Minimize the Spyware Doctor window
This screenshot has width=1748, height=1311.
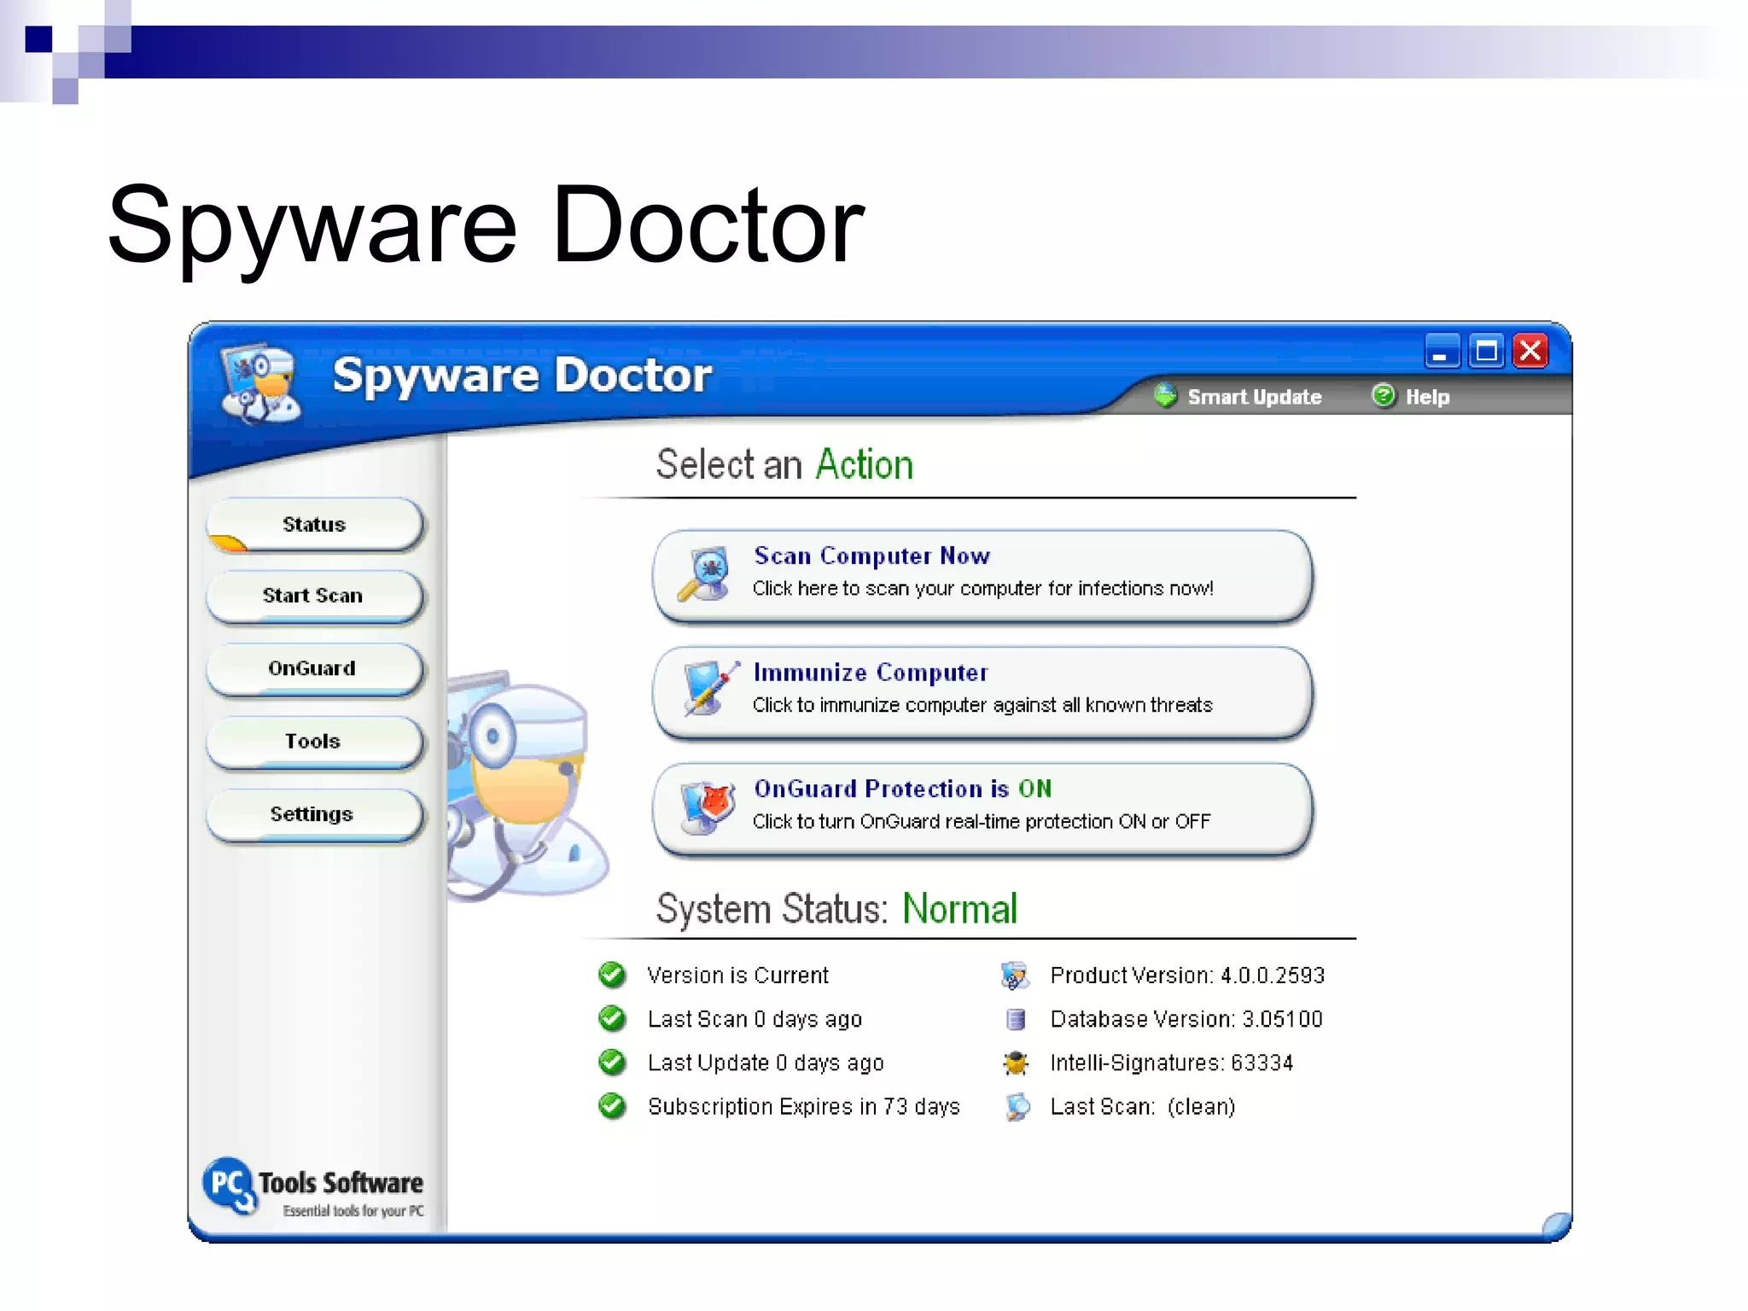(x=1442, y=351)
